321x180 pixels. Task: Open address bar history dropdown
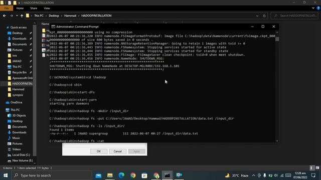[257, 15]
